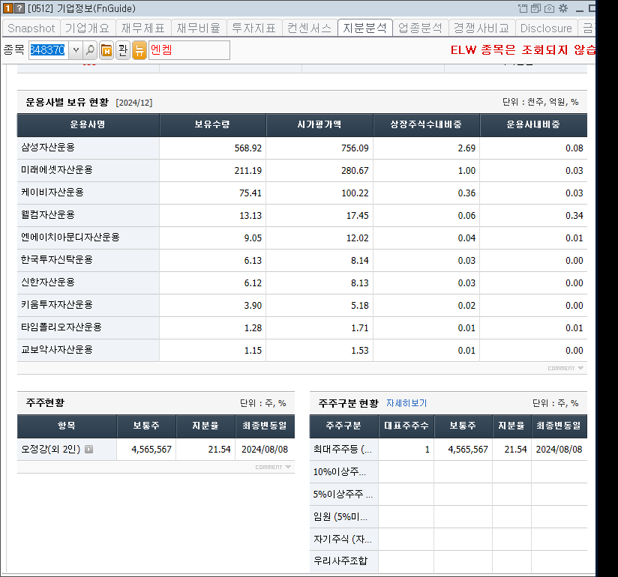Screen dimensions: 618x577
Task: Select the 미래에셋자산운용 row name
Action: [x=57, y=170]
